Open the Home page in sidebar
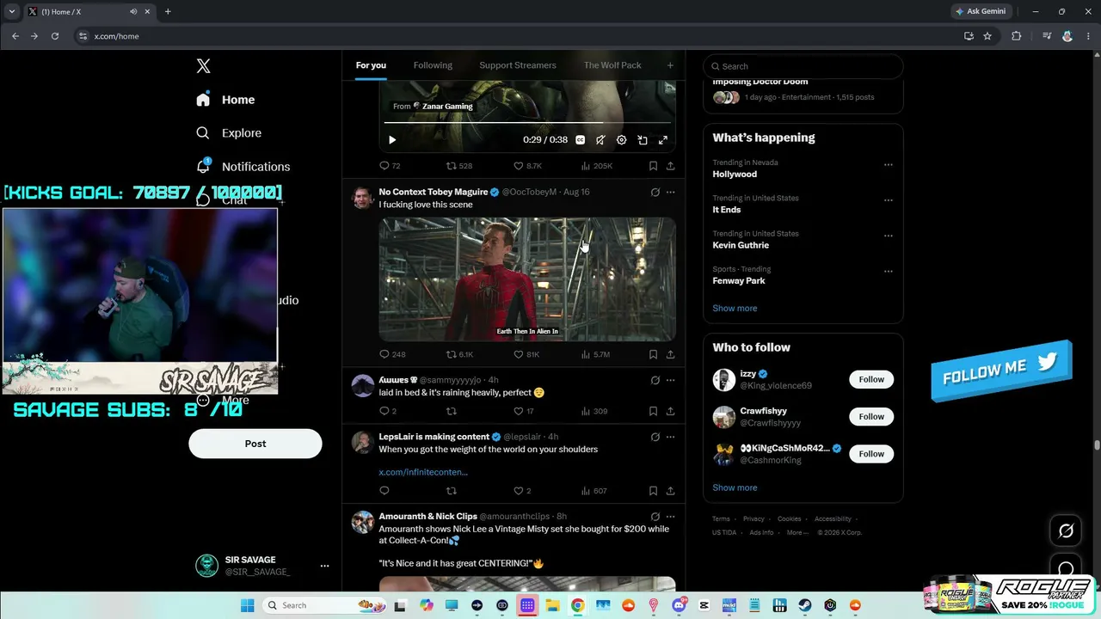Screen dimensions: 1101x619 pos(225,100)
